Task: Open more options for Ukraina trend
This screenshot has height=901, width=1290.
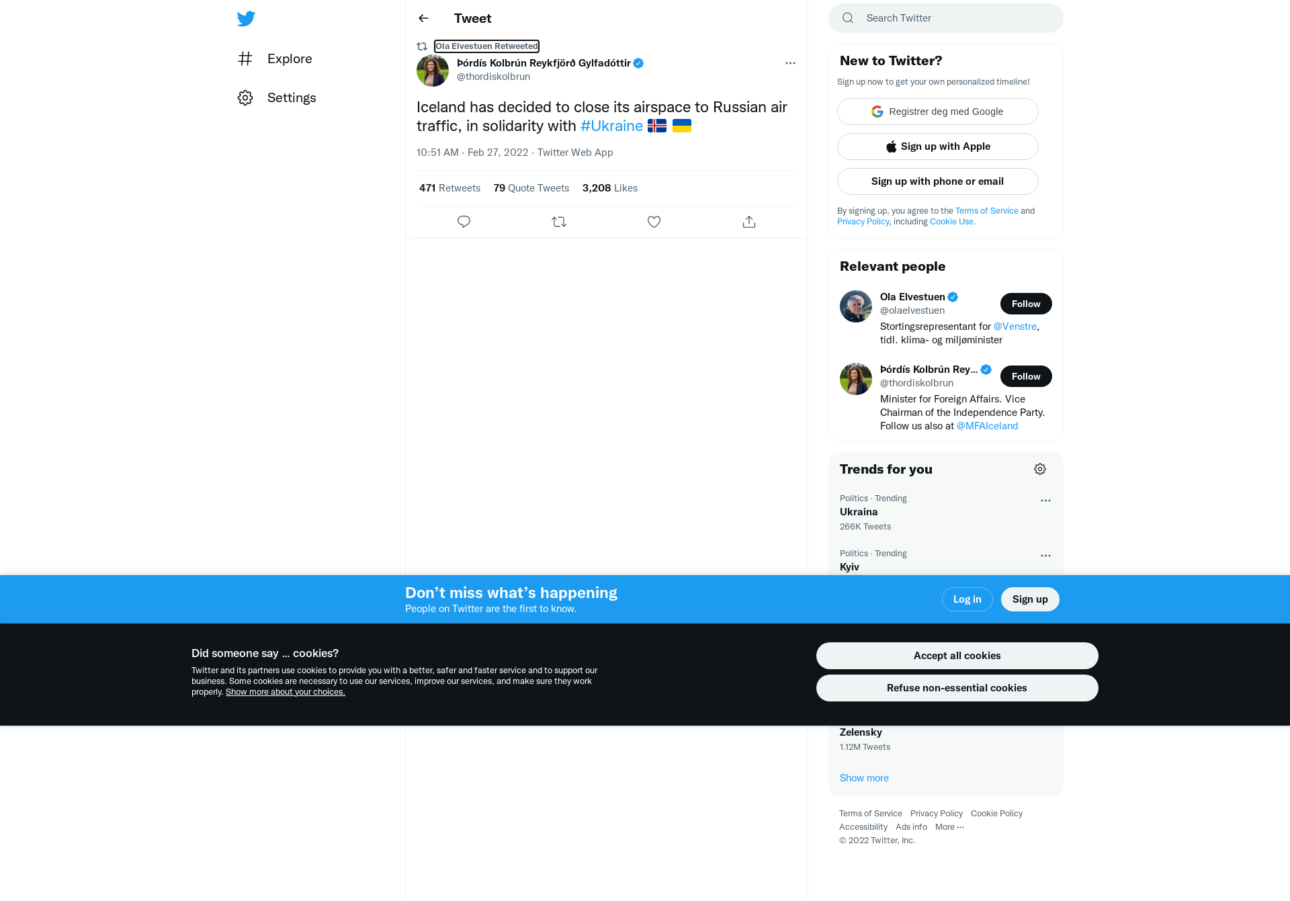Action: pyautogui.click(x=1045, y=501)
